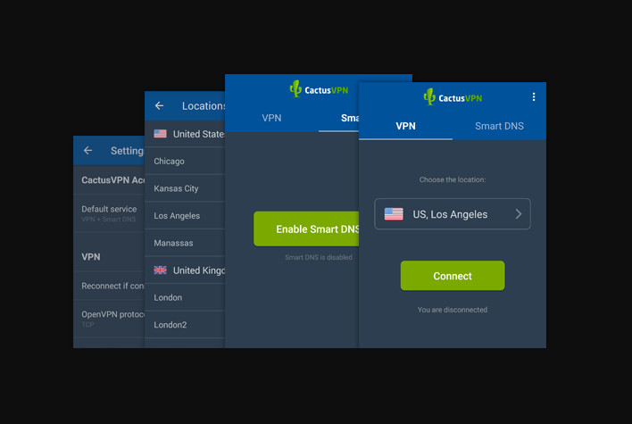Image resolution: width=632 pixels, height=424 pixels.
Task: Select the United Kingdom header row
Action: coord(185,270)
